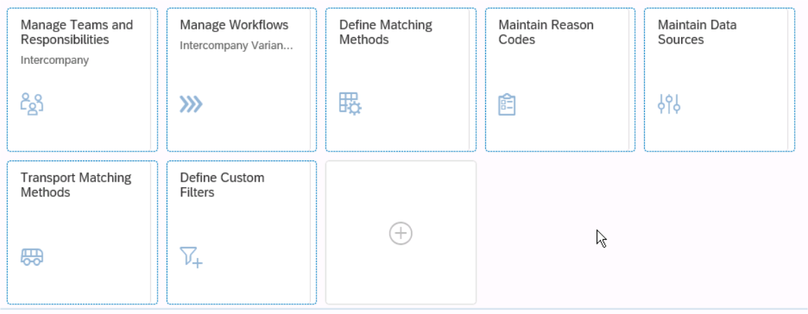Open the Maintain Reason Codes title
The image size is (808, 314).
coord(545,32)
